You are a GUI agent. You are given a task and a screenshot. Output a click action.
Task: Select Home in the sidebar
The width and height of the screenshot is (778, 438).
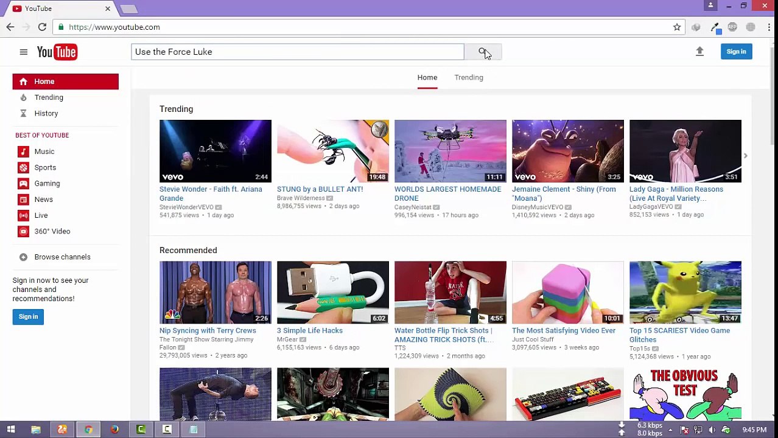tap(66, 82)
